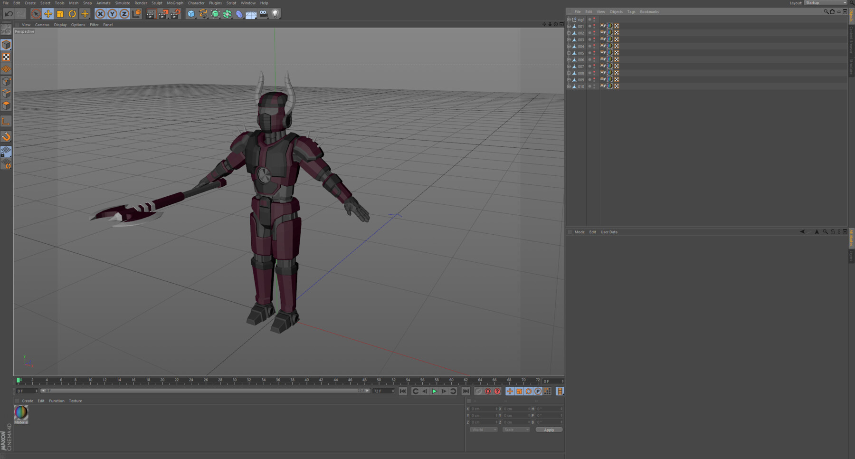The height and width of the screenshot is (459, 855).
Task: Expand the rig1 object tree
Action: tap(569, 19)
